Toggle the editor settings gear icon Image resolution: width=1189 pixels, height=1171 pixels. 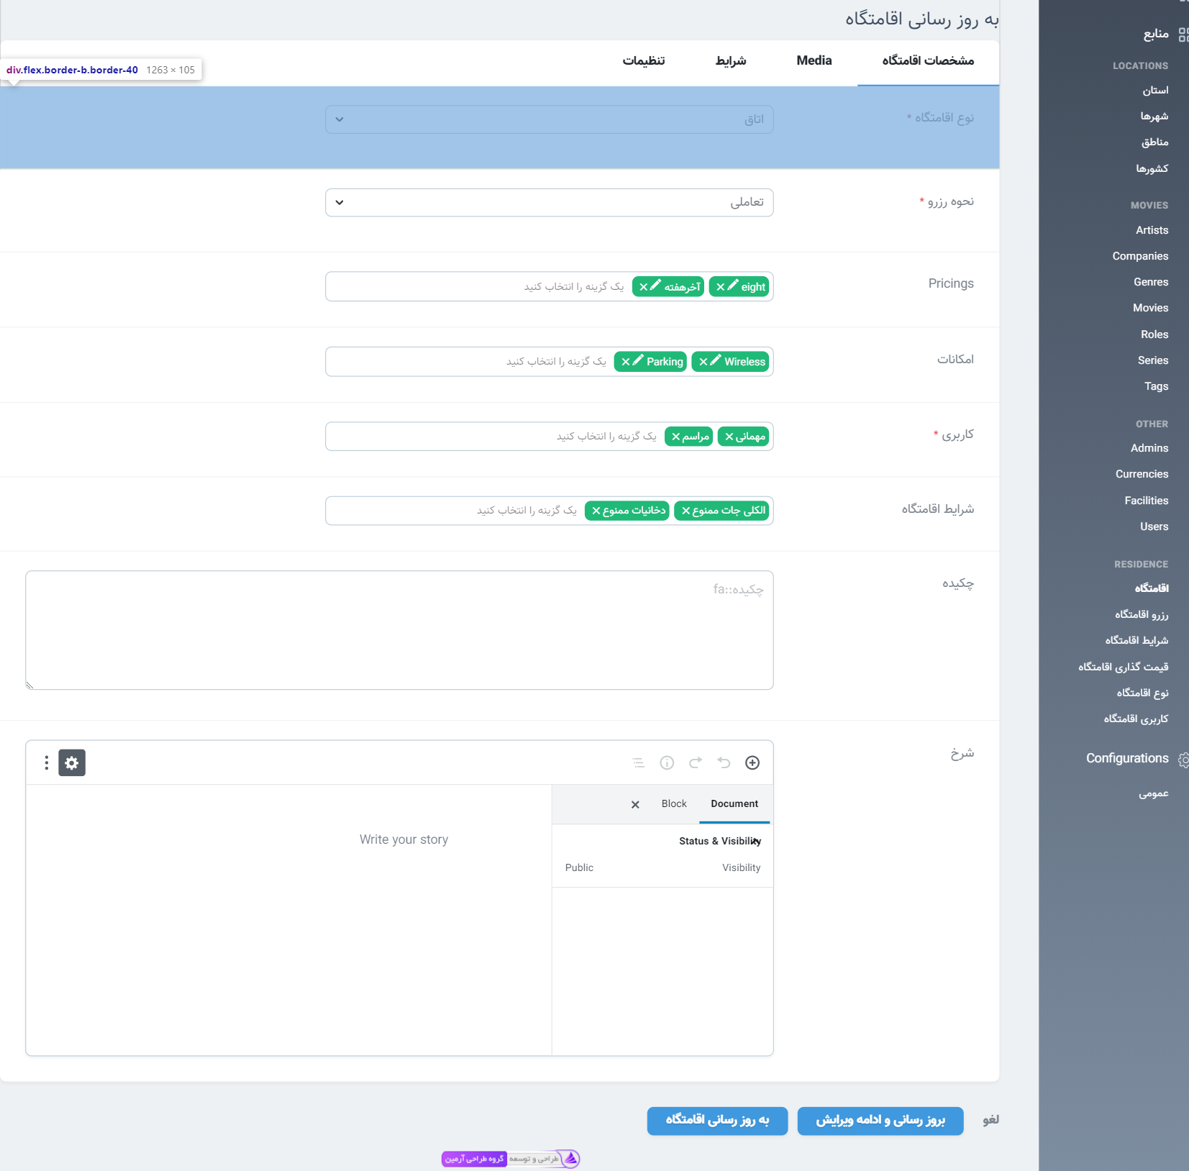(x=72, y=763)
